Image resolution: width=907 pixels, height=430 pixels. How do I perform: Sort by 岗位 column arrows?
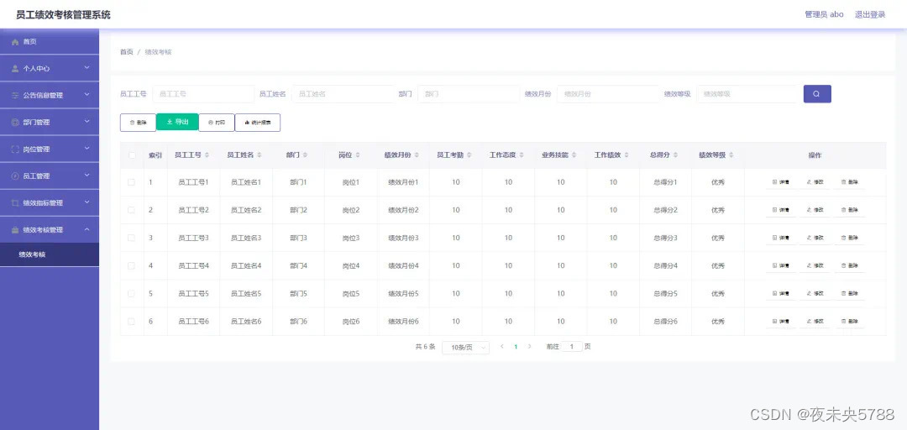point(358,155)
